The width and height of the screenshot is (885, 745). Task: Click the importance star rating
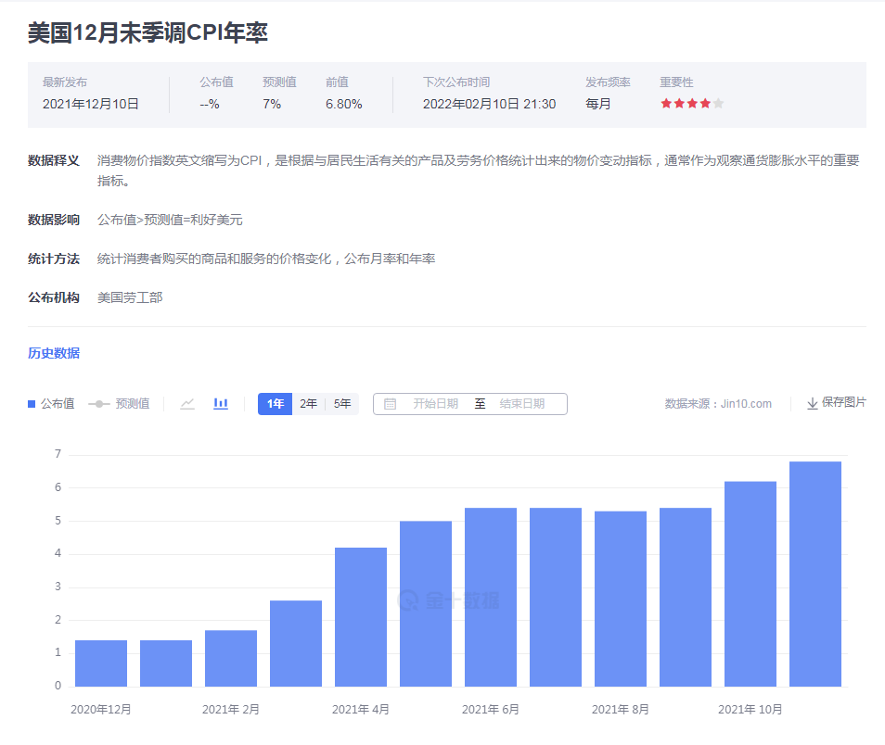(692, 103)
